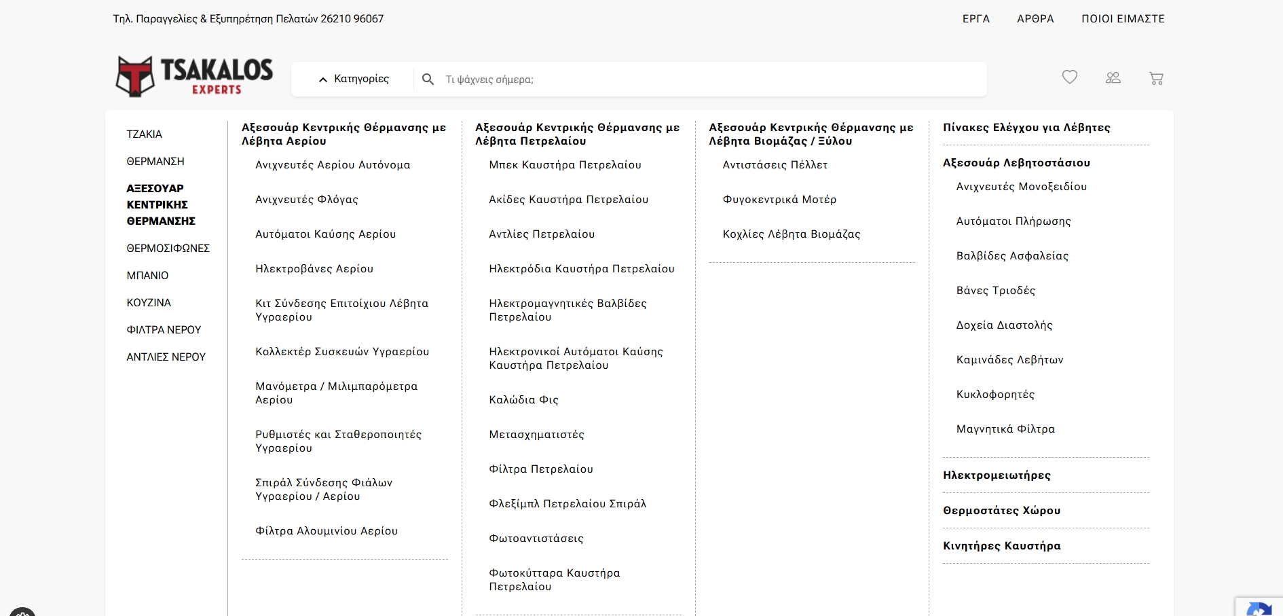Select the ΦΙΛΤΡΑ ΝΕΡΟΥ category
The width and height of the screenshot is (1283, 616).
[164, 330]
